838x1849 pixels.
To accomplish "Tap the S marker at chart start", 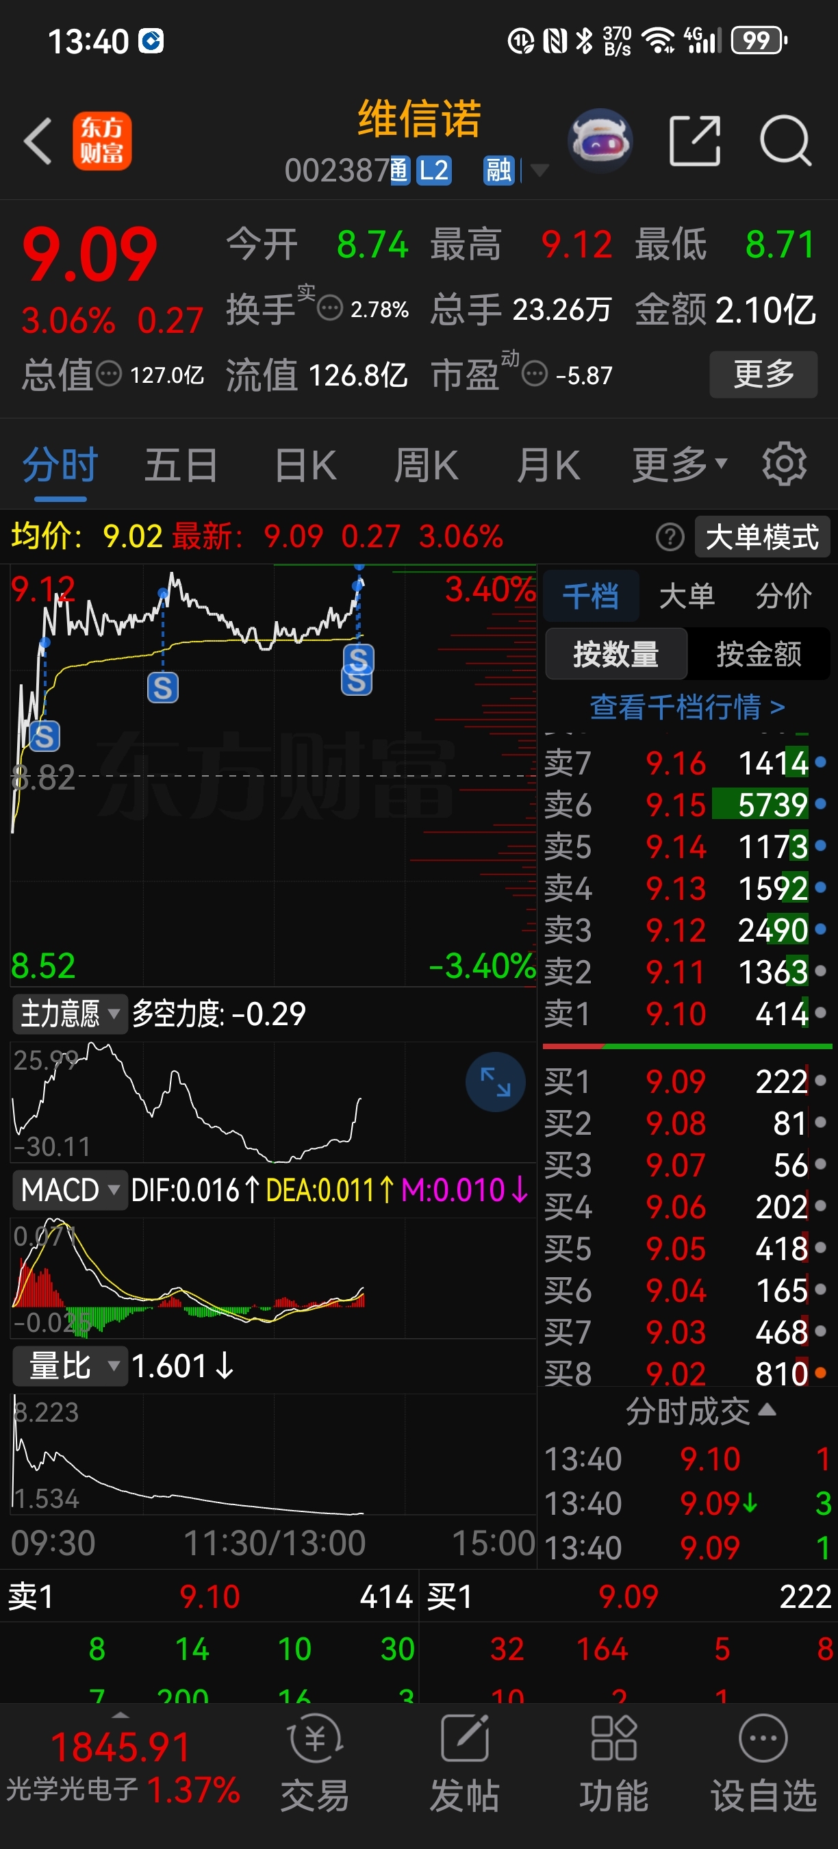I will 44,736.
